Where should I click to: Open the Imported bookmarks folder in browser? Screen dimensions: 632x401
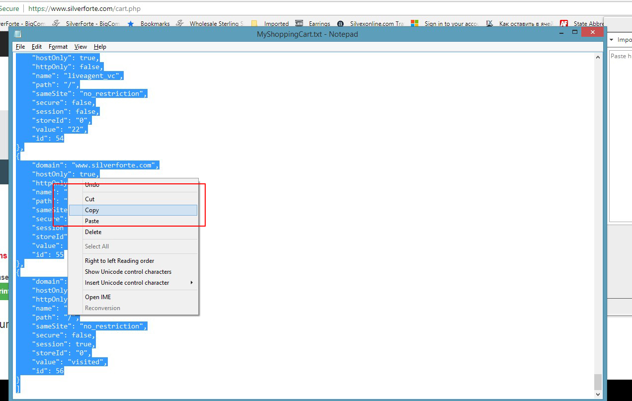tap(270, 23)
